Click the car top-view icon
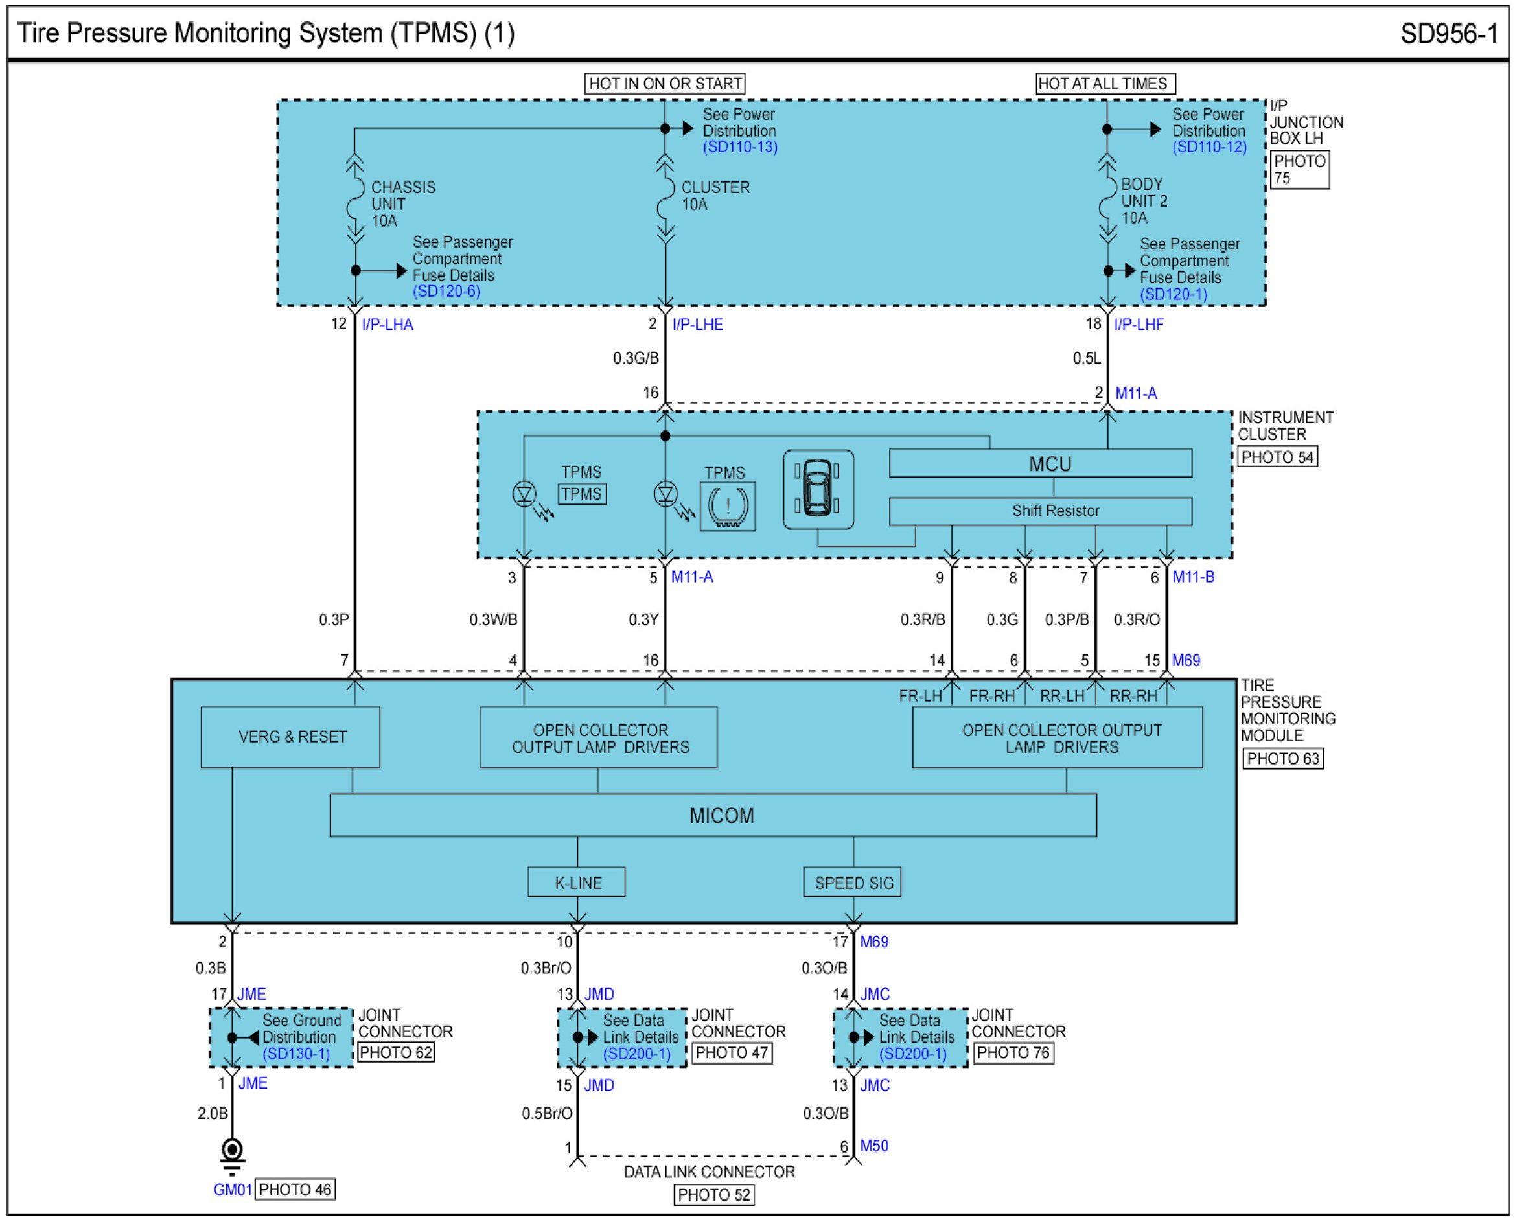 pos(818,489)
